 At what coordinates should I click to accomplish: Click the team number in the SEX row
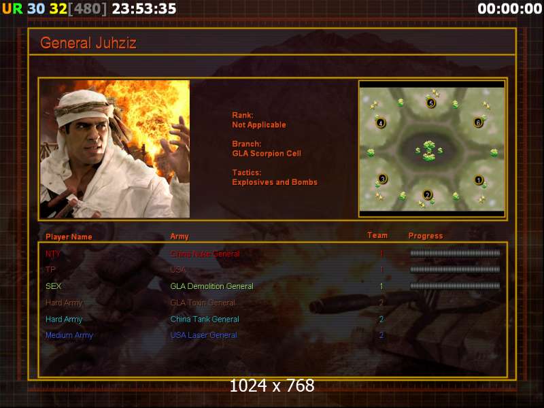[381, 286]
